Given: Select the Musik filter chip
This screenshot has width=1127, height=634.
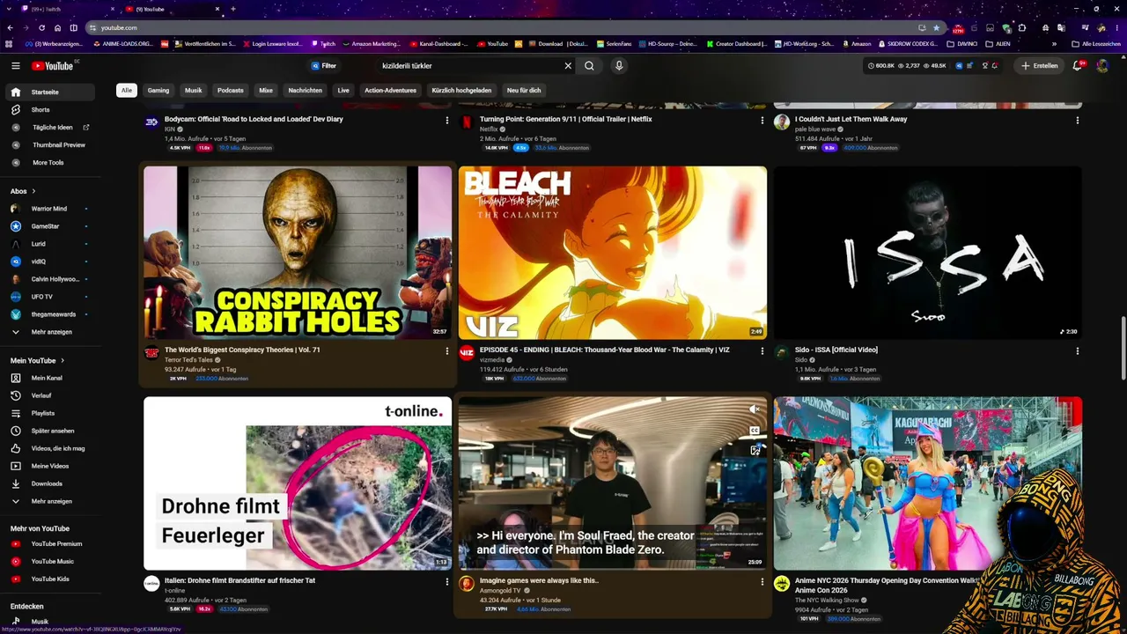Looking at the screenshot, I should point(194,91).
